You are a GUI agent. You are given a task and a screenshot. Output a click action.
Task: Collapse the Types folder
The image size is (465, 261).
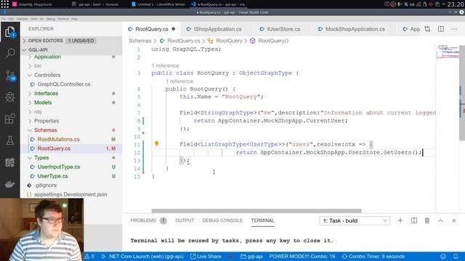tap(71, 157)
